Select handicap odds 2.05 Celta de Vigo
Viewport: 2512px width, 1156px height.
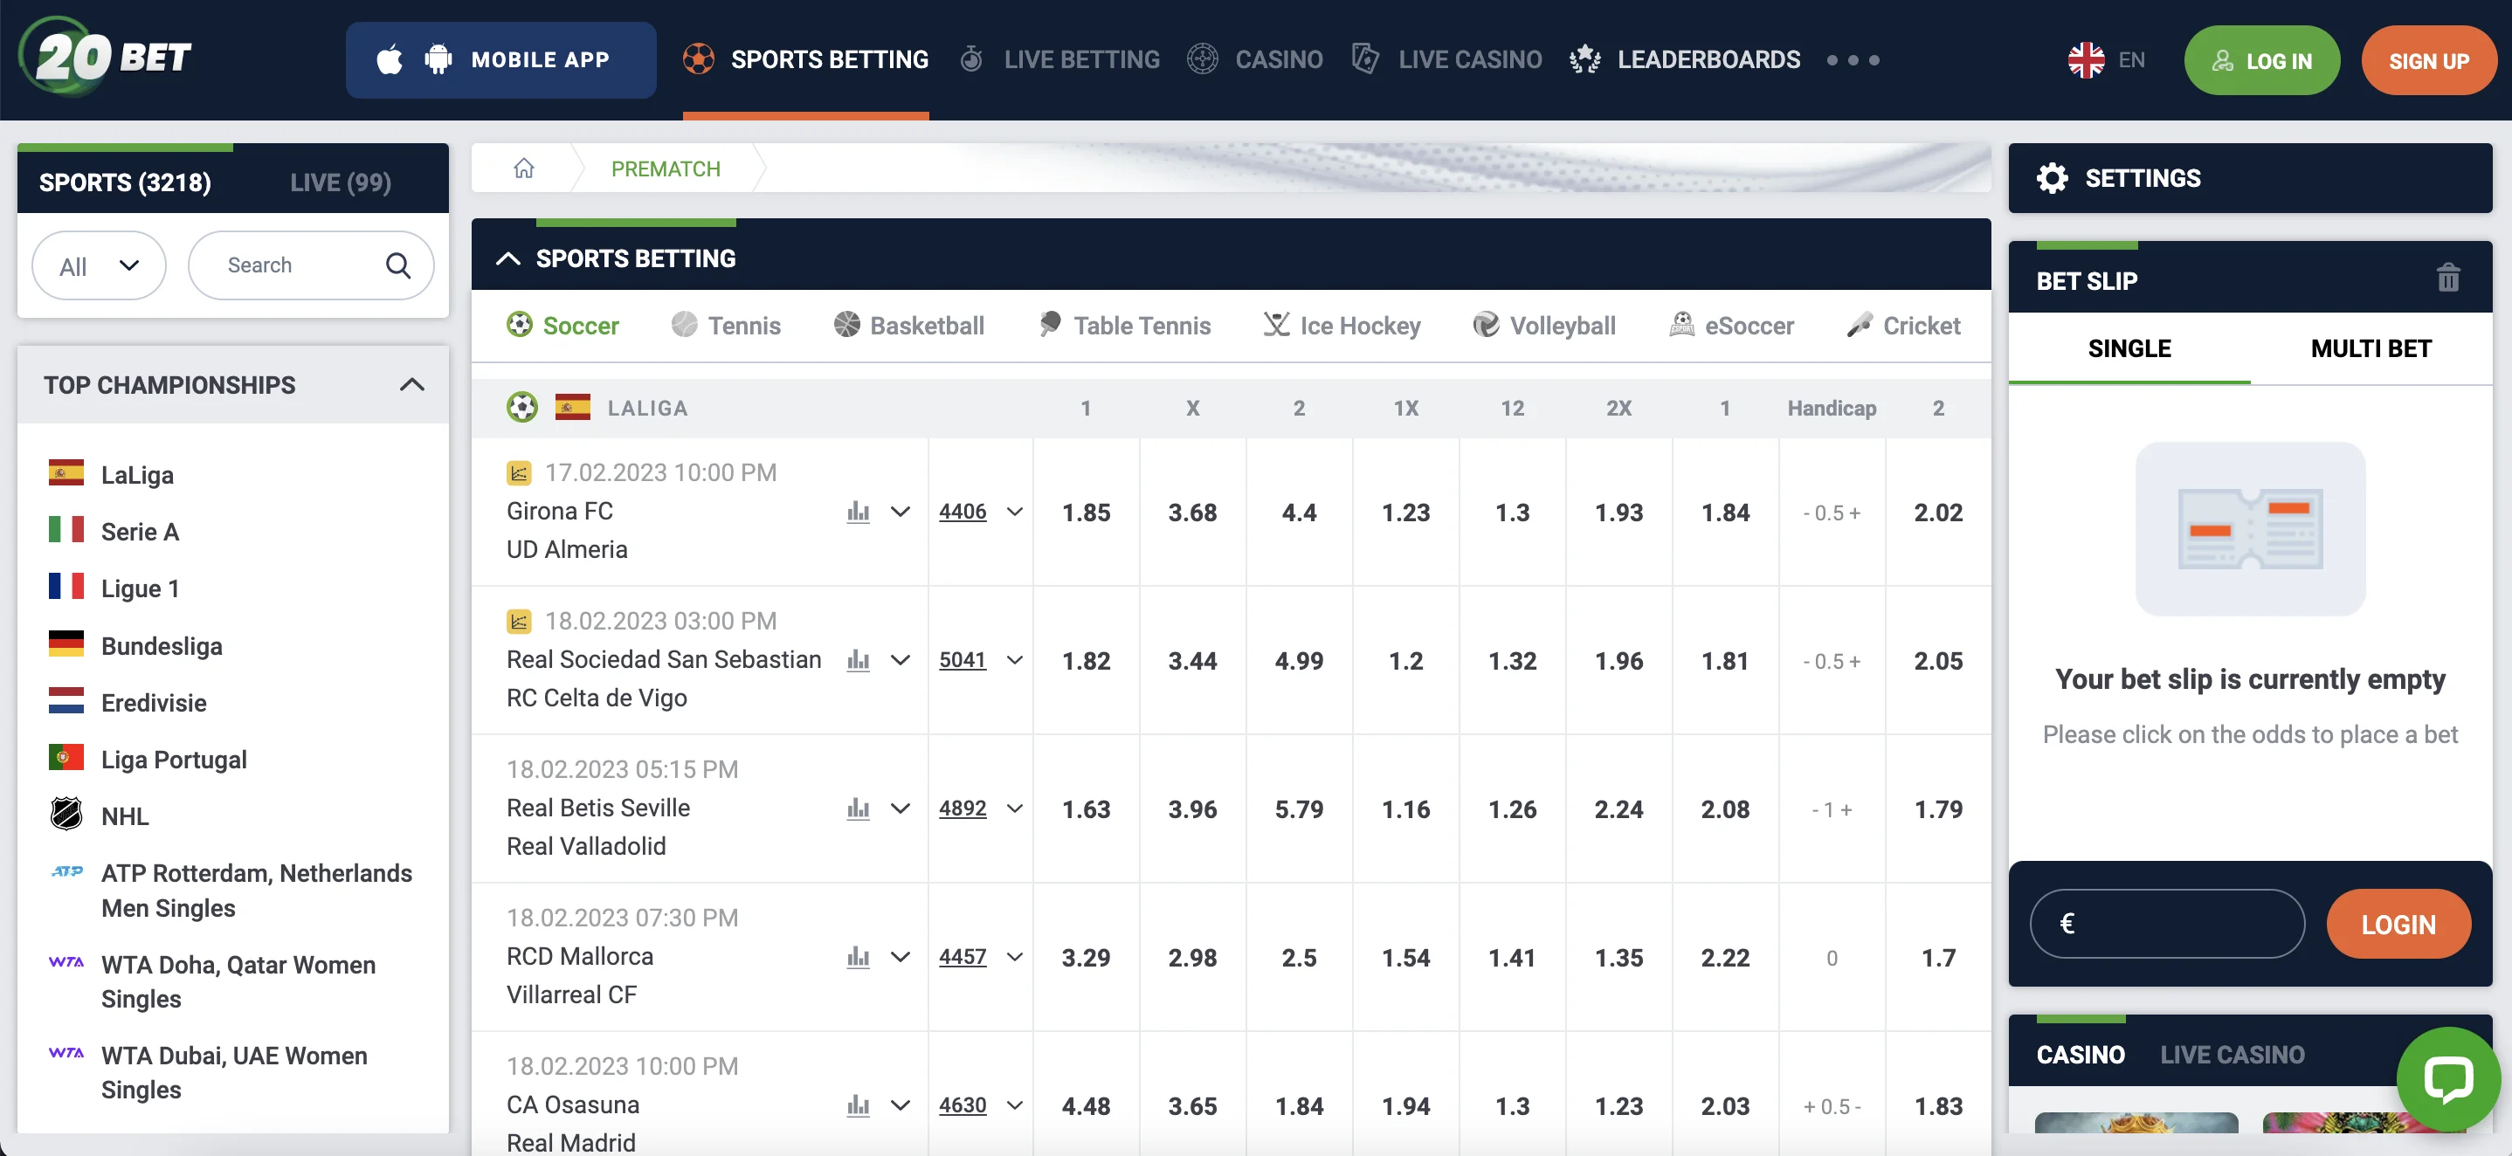[1937, 661]
